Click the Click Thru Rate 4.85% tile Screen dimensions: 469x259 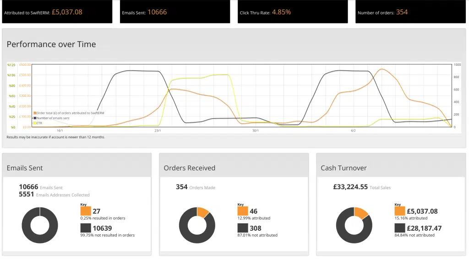[293, 11]
